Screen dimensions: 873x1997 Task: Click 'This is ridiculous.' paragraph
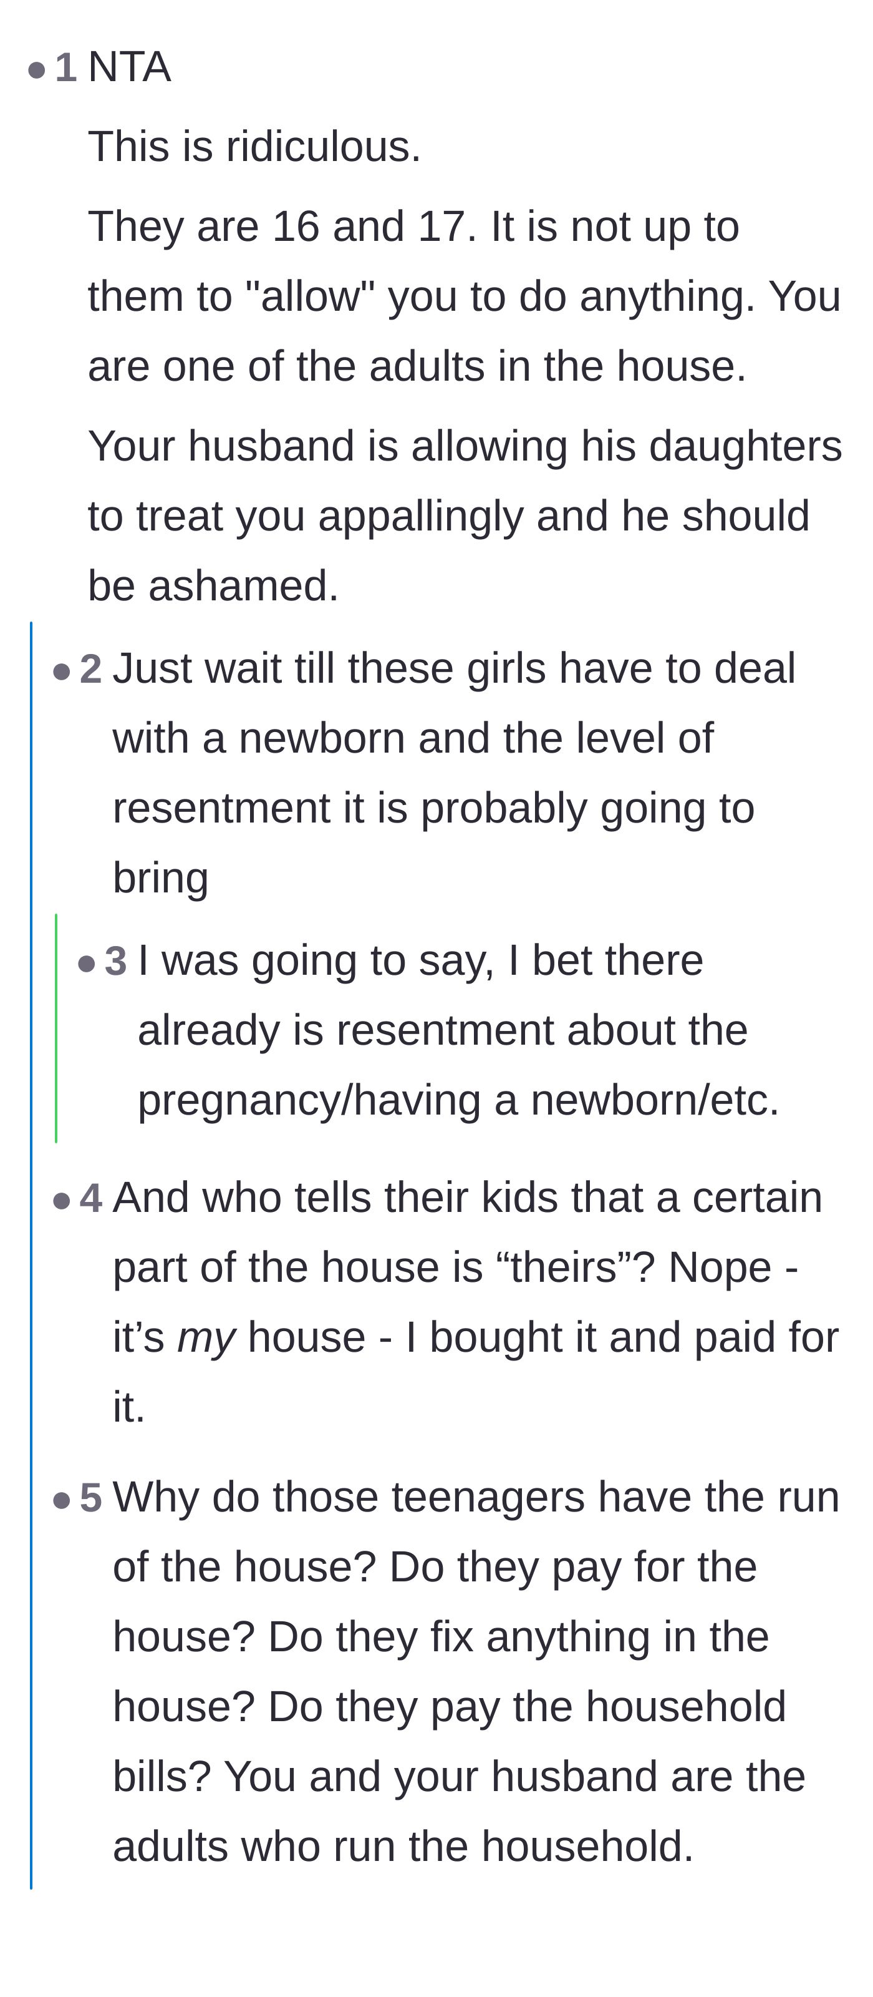(255, 147)
